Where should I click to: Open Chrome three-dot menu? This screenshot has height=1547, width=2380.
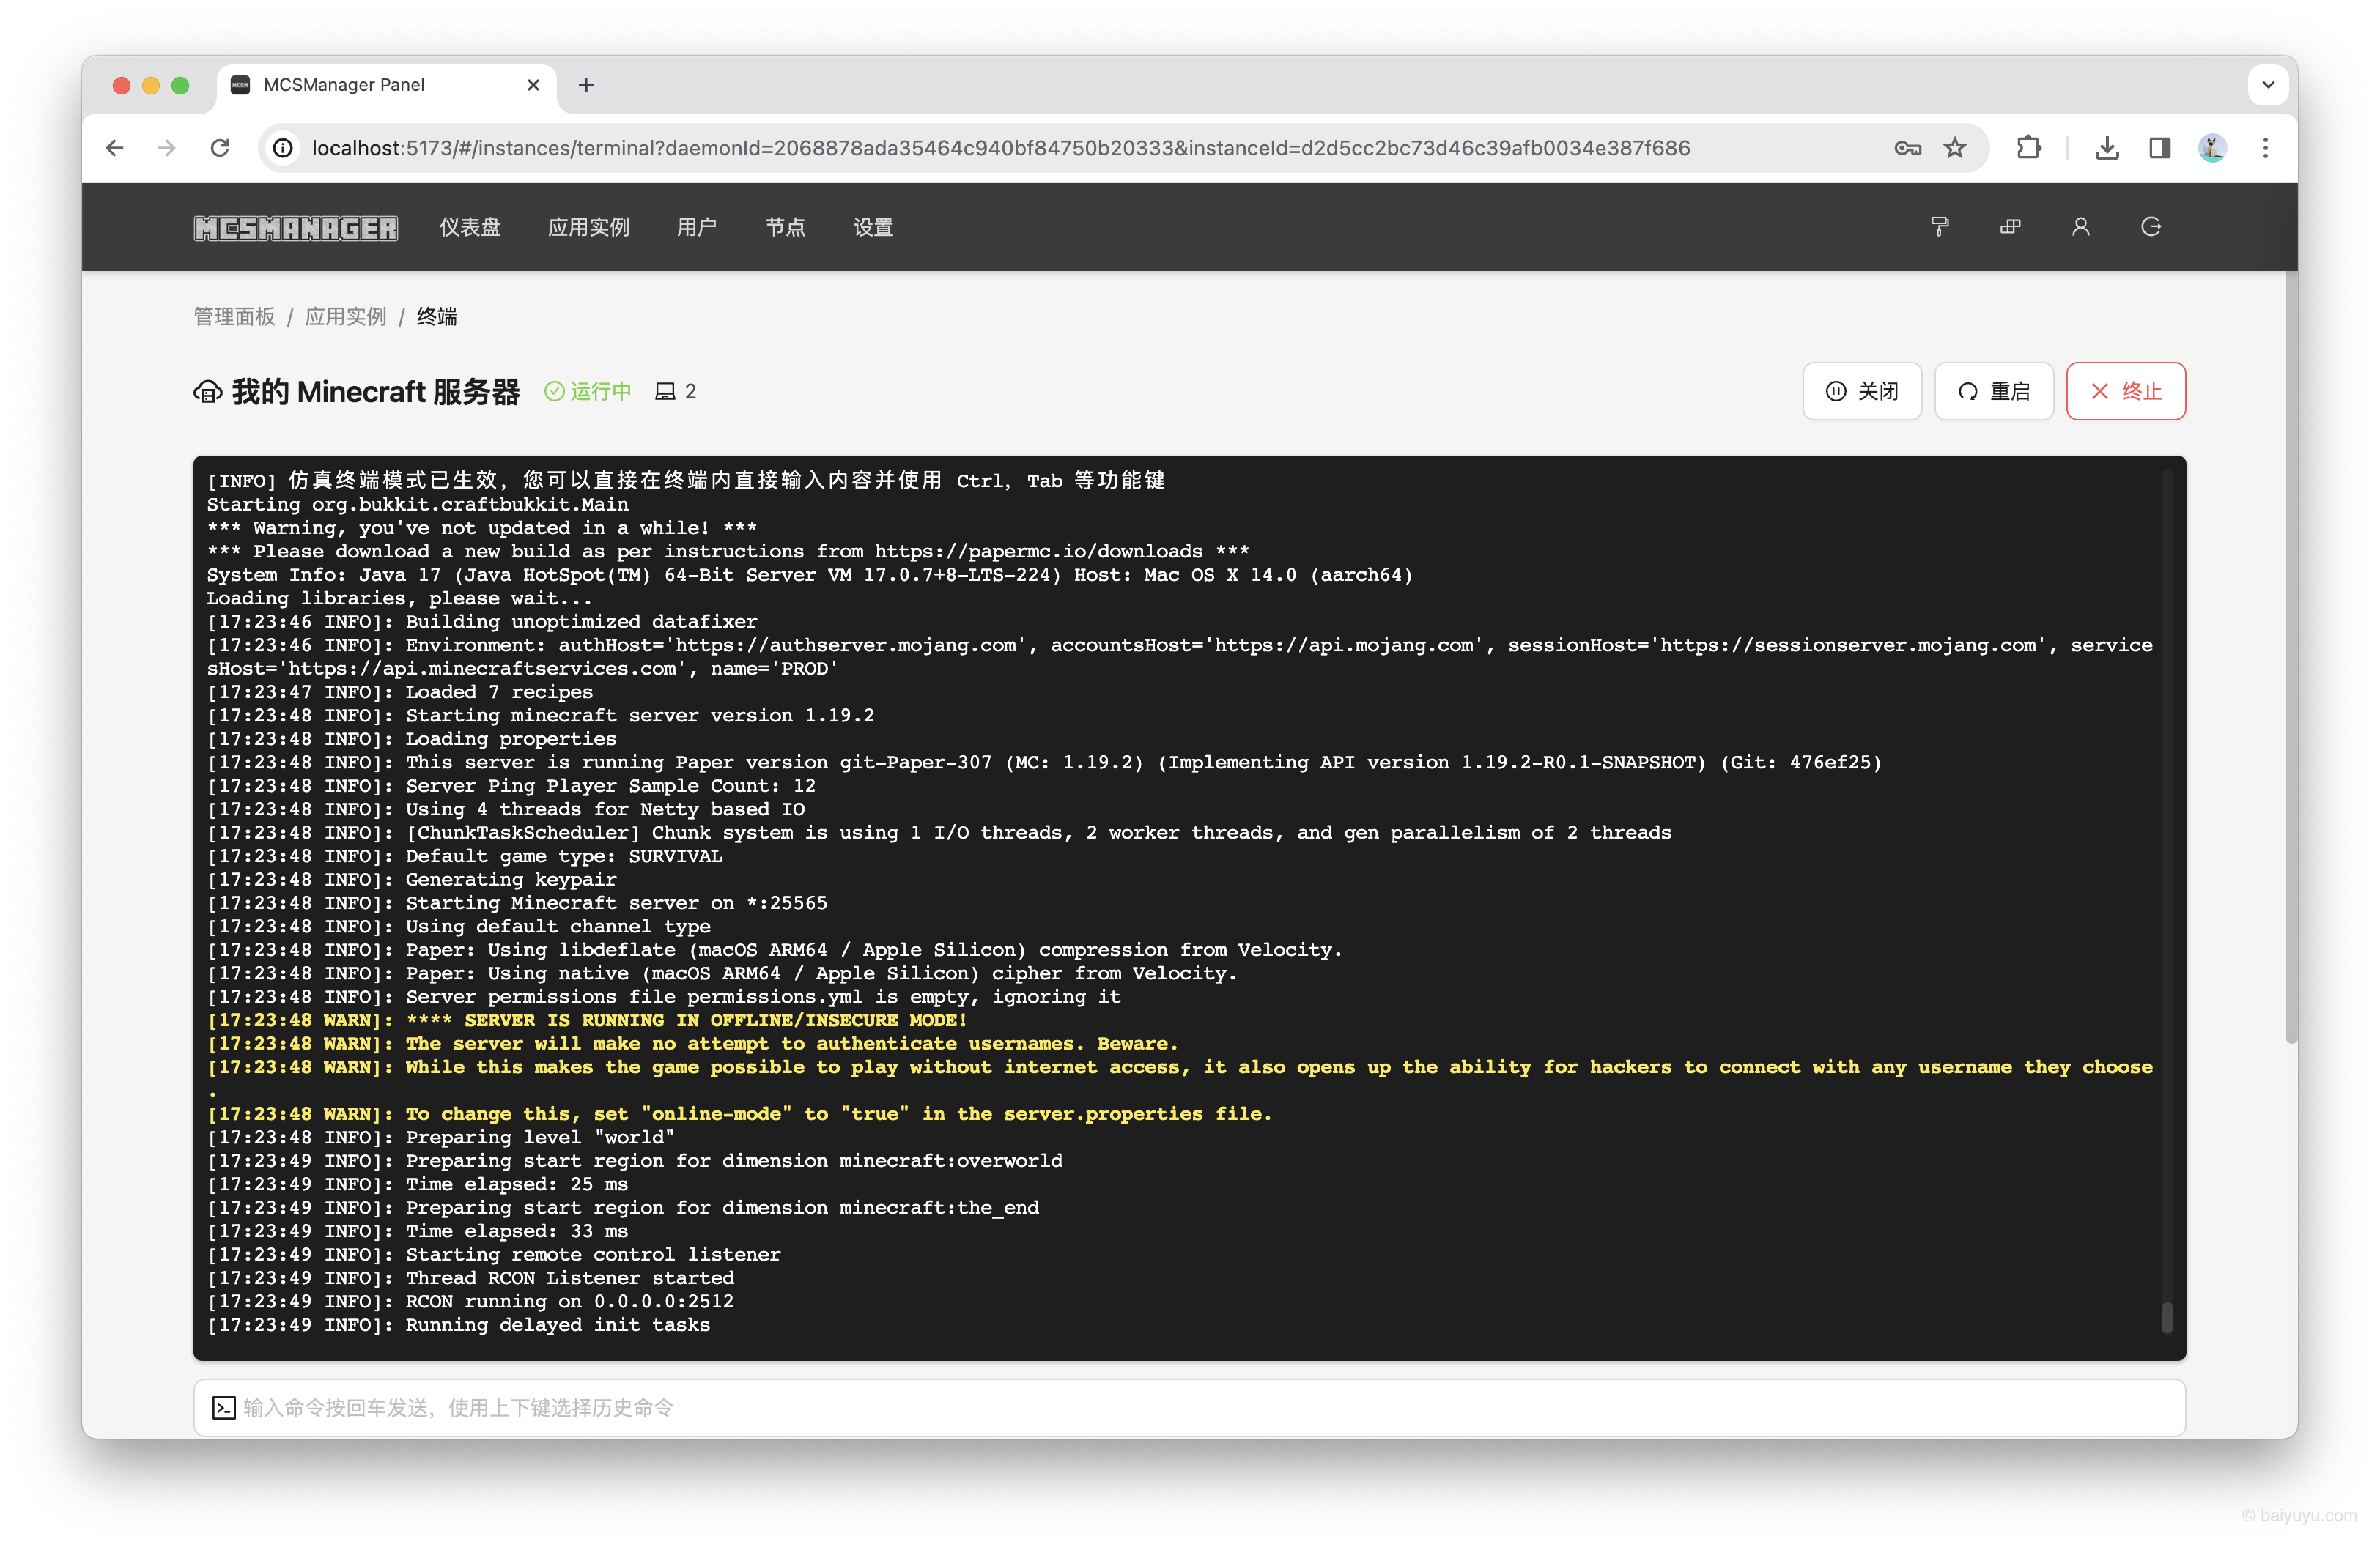click(x=2265, y=148)
